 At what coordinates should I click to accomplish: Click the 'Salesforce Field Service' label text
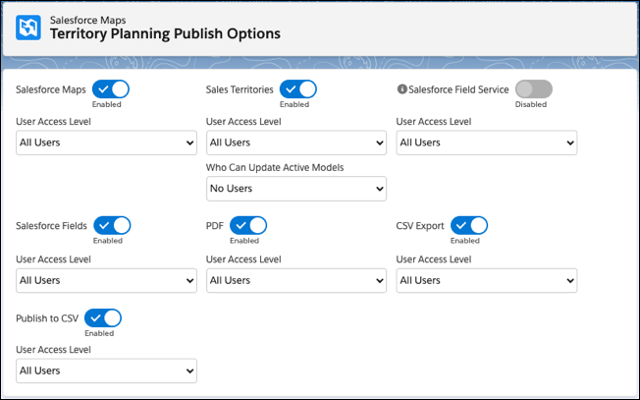458,89
